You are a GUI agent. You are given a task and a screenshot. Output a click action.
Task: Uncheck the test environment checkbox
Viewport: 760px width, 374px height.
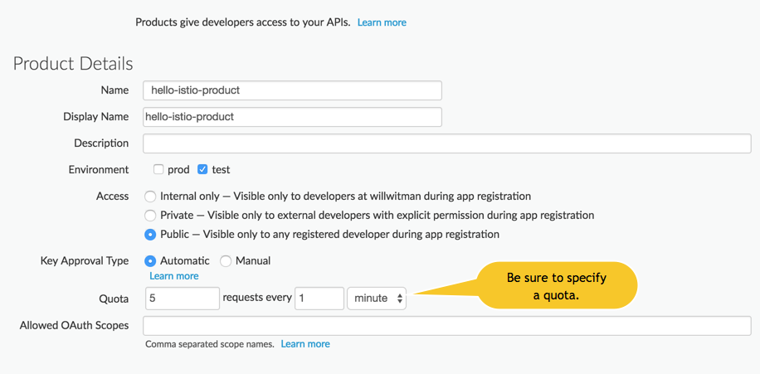point(202,170)
